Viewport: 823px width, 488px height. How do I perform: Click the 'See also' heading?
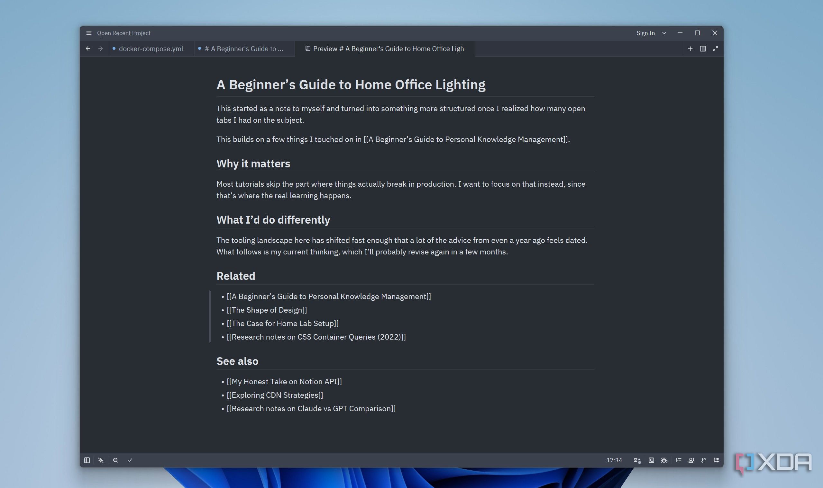point(237,361)
